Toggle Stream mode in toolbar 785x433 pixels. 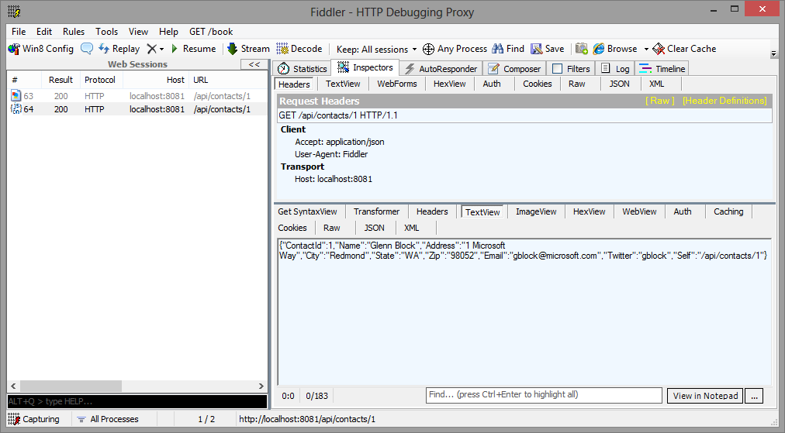pyautogui.click(x=248, y=49)
